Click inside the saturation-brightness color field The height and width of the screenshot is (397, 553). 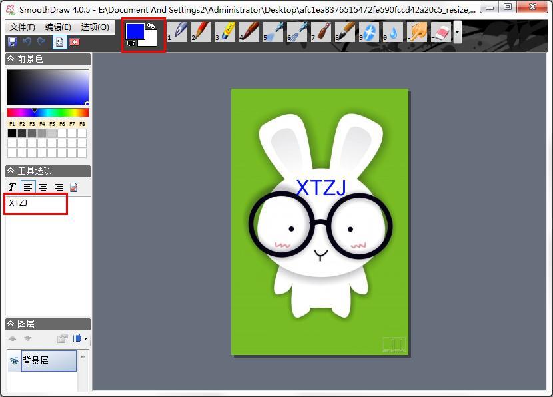[48, 87]
